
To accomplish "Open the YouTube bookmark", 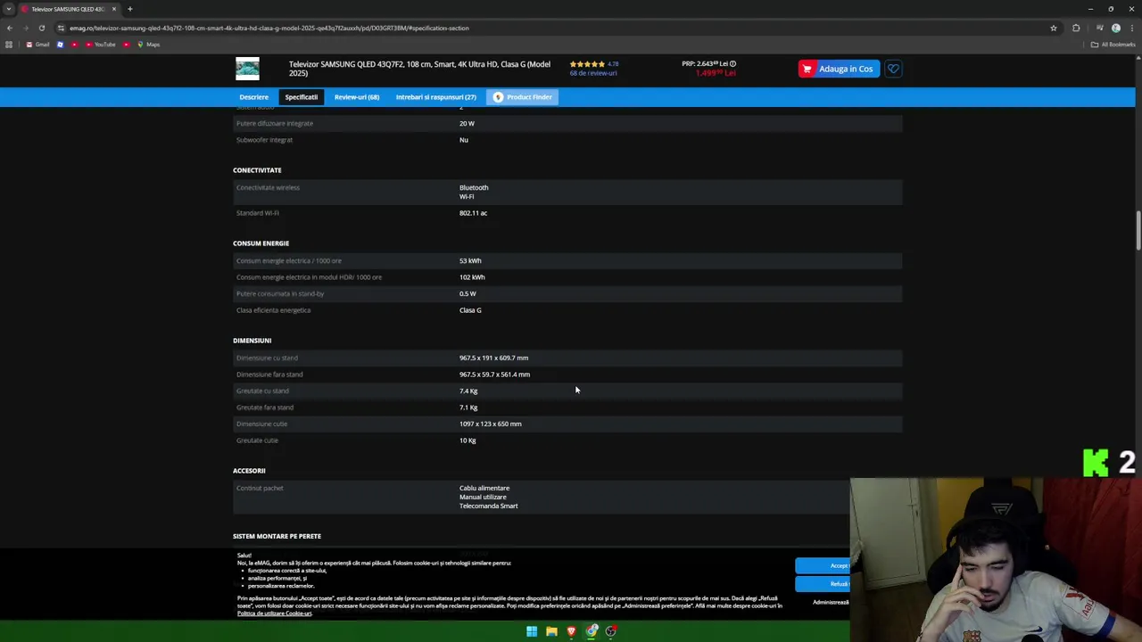I will [101, 45].
